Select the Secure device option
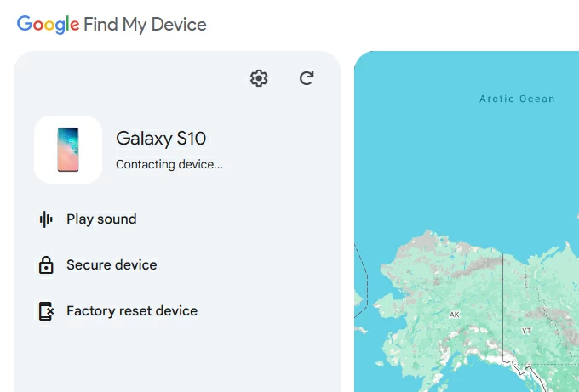The image size is (579, 392). tap(112, 265)
